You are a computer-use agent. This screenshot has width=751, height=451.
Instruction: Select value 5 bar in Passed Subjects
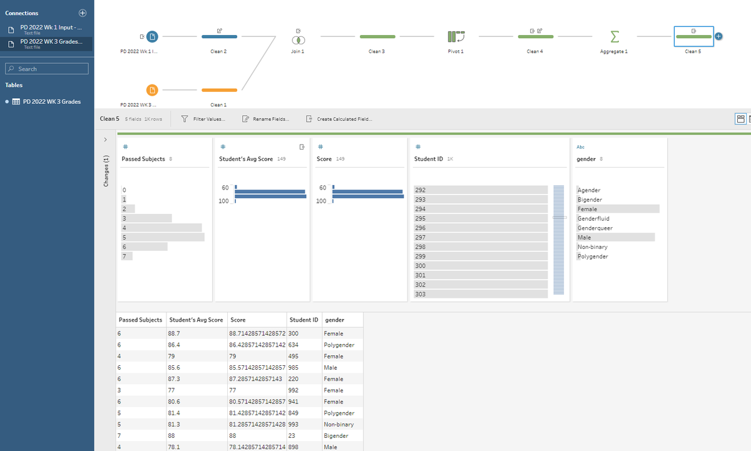click(163, 238)
